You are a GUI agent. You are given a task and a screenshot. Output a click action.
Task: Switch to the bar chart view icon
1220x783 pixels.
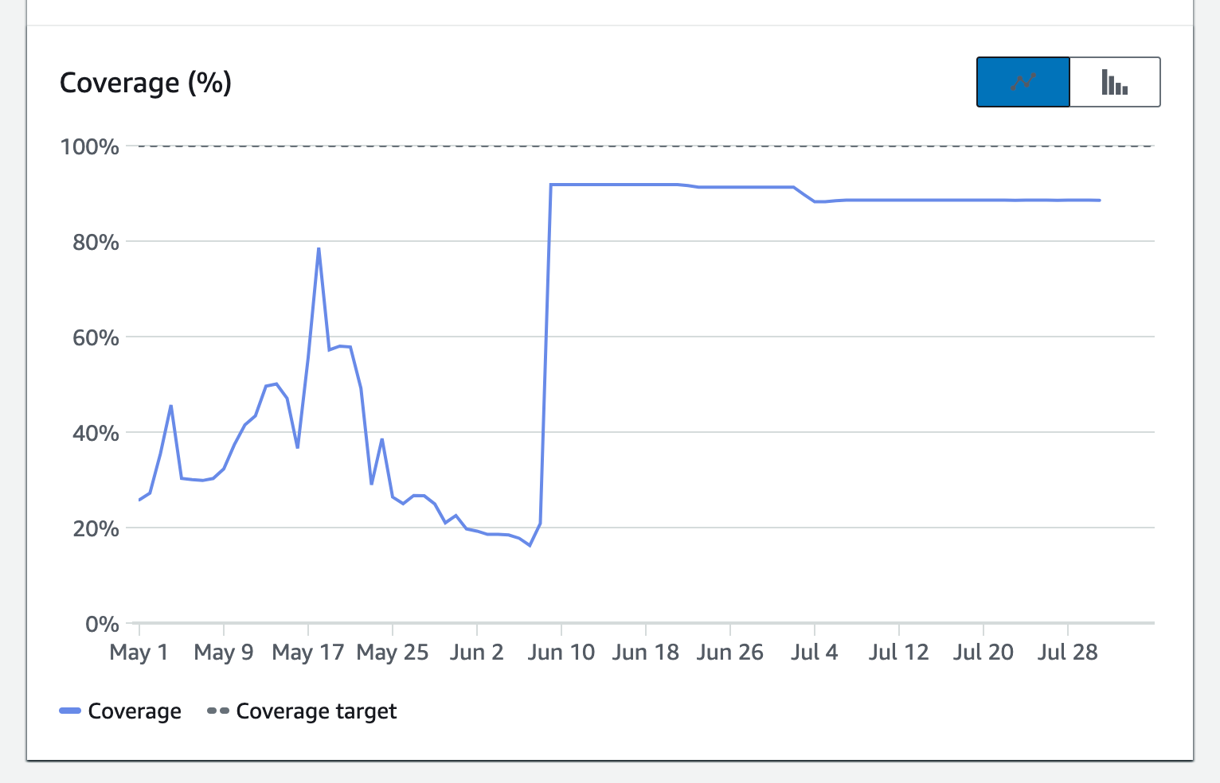[1114, 81]
